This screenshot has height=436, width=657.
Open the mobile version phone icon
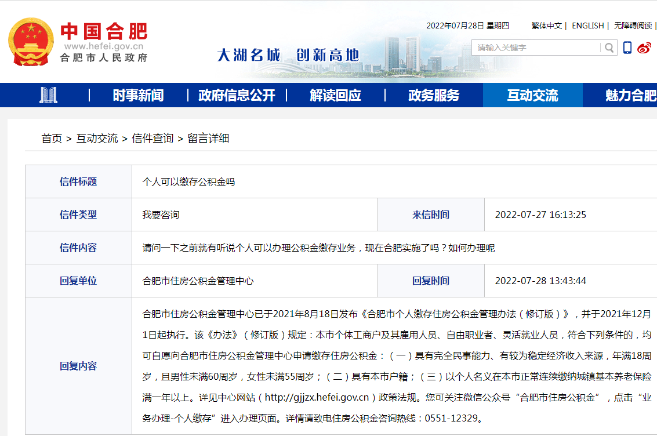pyautogui.click(x=627, y=48)
